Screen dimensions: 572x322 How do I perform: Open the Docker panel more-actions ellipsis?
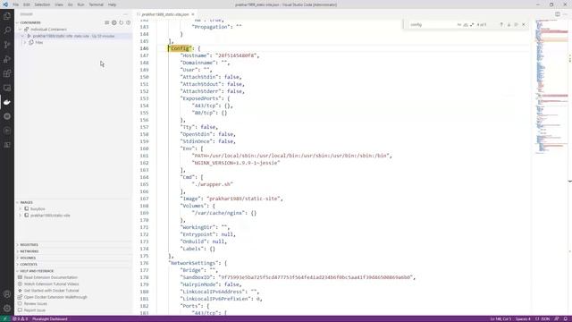[125, 14]
